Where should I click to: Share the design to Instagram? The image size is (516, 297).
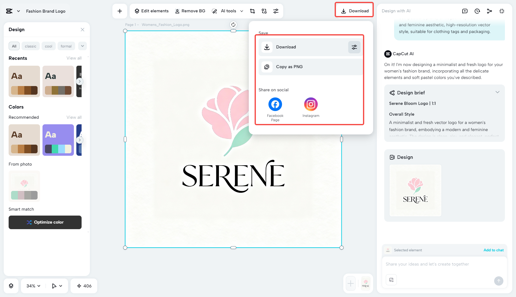click(x=311, y=104)
